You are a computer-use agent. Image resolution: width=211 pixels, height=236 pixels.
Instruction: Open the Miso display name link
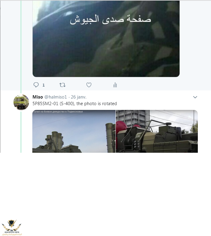[x=38, y=97]
